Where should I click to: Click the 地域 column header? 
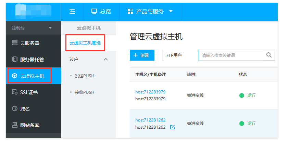tap(191, 75)
